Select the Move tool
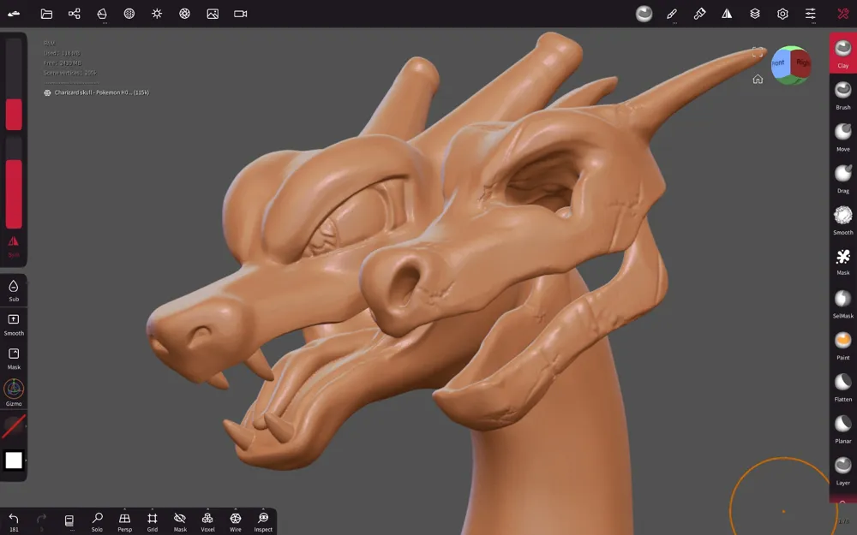857x535 pixels. pos(842,136)
